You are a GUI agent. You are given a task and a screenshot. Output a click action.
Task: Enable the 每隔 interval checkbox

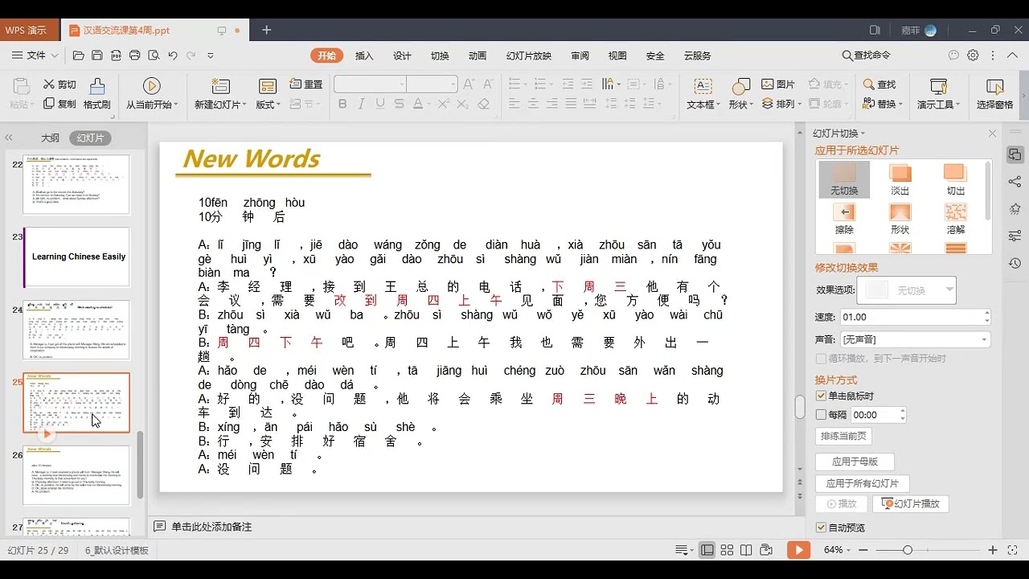pyautogui.click(x=821, y=415)
